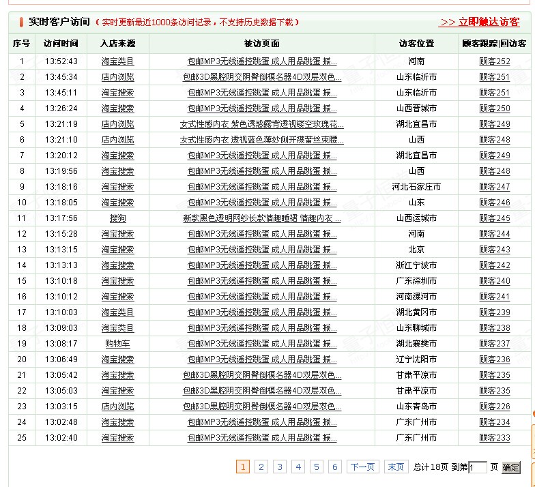Screen dimensions: 535x487
Task: Open 顾客239 tracking link
Action: 495,312
